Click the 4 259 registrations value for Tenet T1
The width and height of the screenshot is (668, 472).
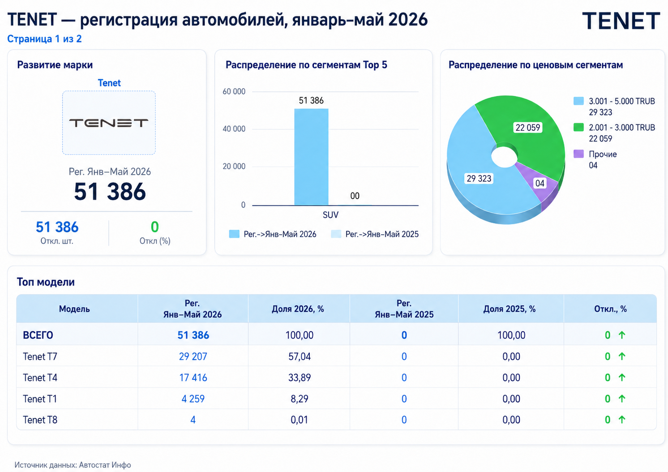(193, 399)
